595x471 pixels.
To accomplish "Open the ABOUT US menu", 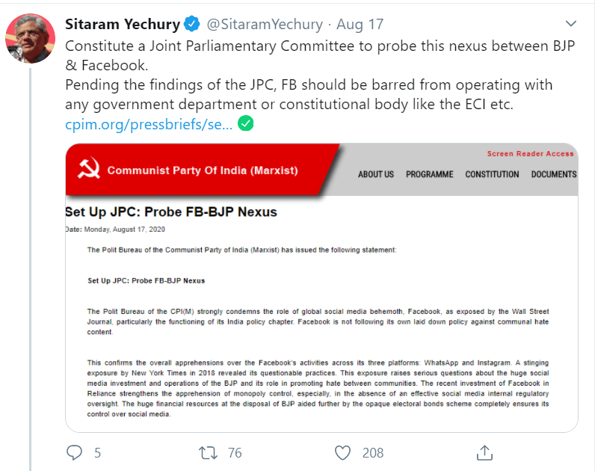I will pos(375,175).
